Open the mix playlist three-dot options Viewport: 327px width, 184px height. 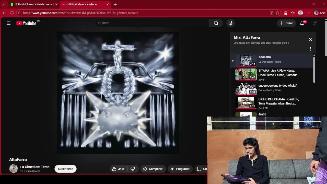(x=310, y=49)
